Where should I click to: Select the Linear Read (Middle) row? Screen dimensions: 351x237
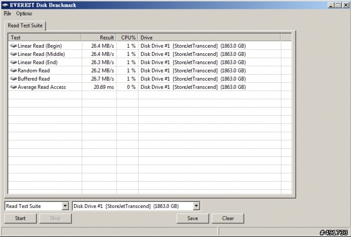150,54
